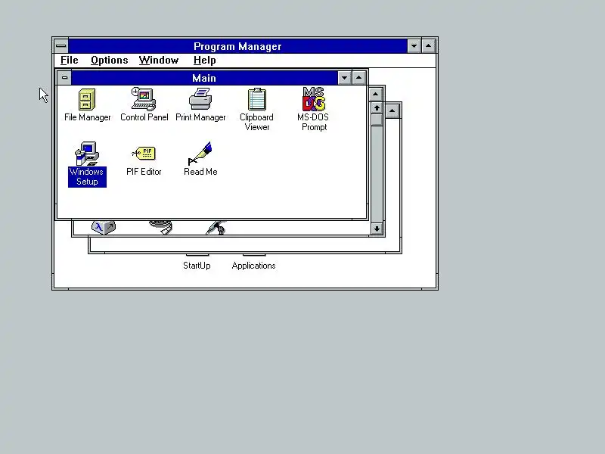Select the Applications group icon
605x454 pixels.
click(253, 266)
